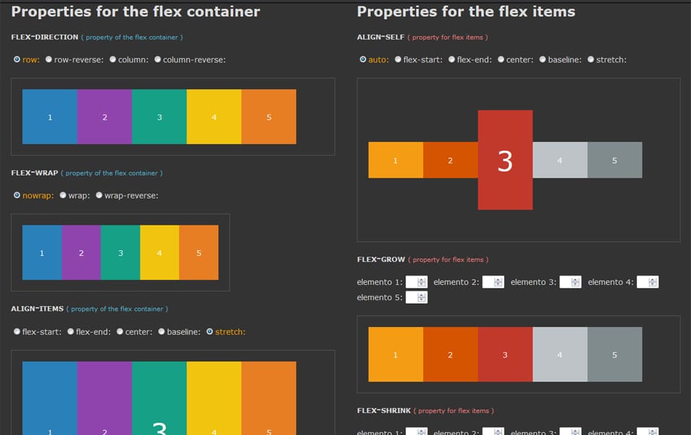The width and height of the screenshot is (691, 435).
Task: Select align-self 'auto' radio option
Action: coord(363,59)
